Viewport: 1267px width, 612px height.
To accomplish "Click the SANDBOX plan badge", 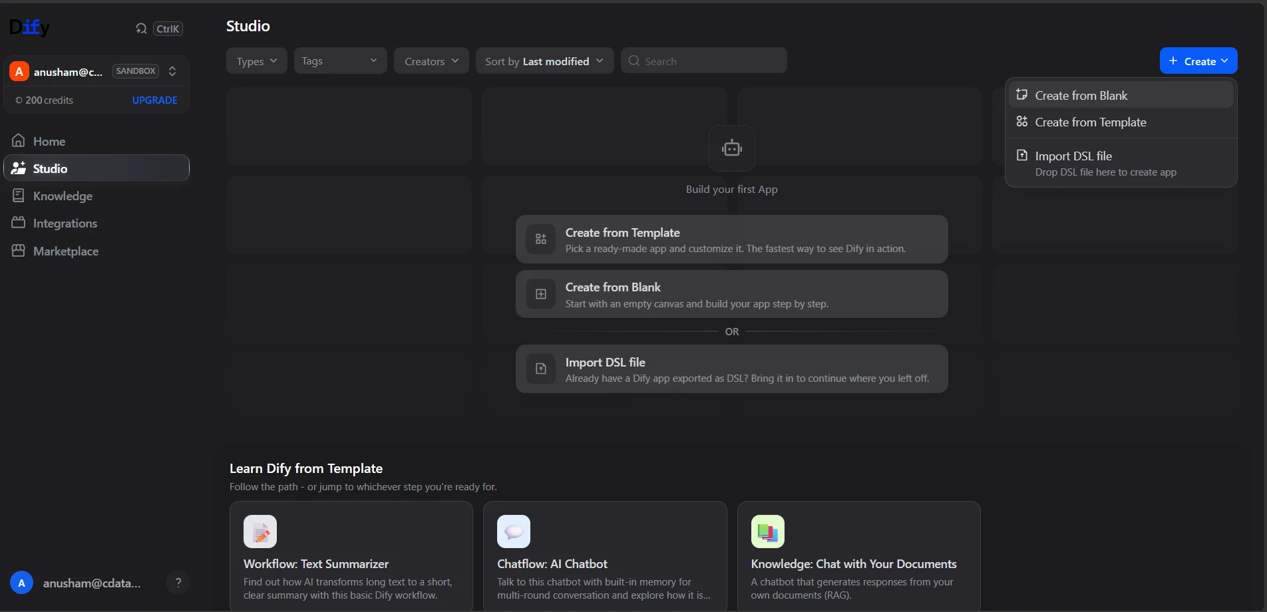I will (136, 71).
